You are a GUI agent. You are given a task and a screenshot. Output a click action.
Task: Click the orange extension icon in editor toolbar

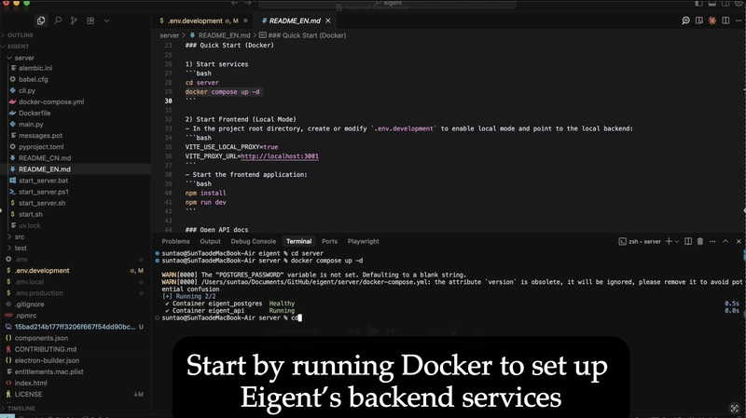pos(712,20)
